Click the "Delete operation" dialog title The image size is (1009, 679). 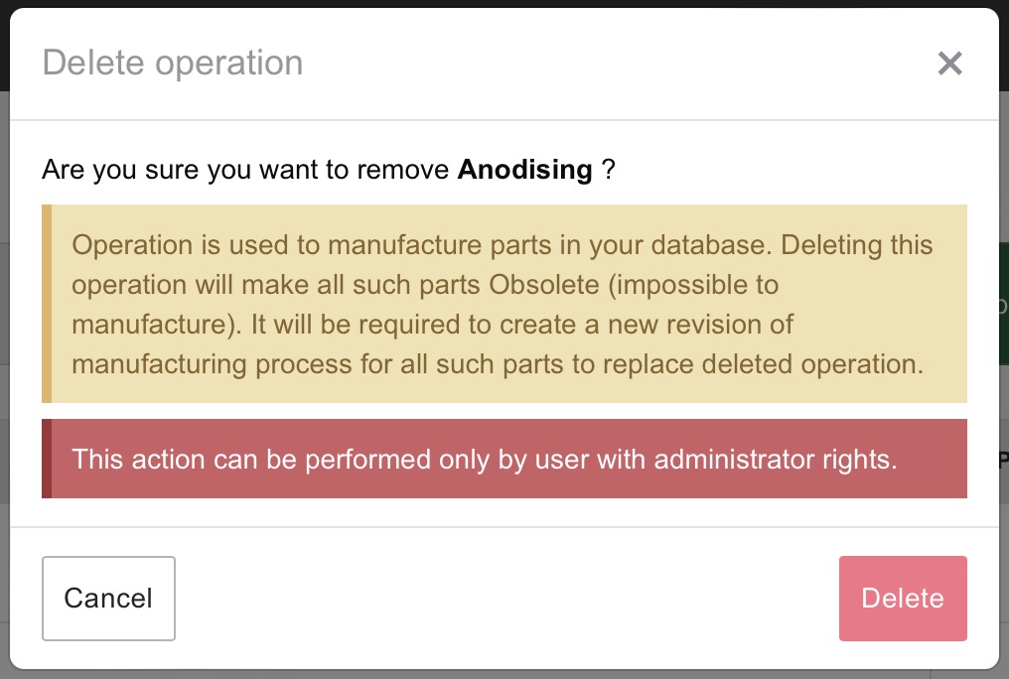pos(173,63)
